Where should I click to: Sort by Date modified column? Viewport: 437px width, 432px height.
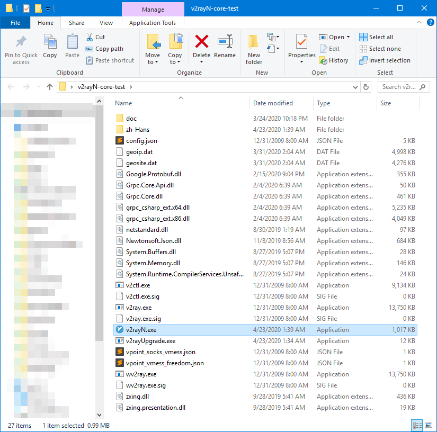[281, 103]
